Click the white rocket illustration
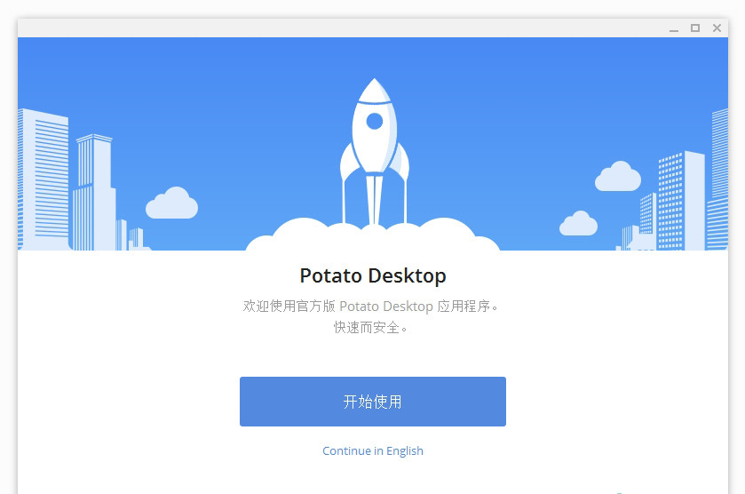745x494 pixels. (x=375, y=151)
